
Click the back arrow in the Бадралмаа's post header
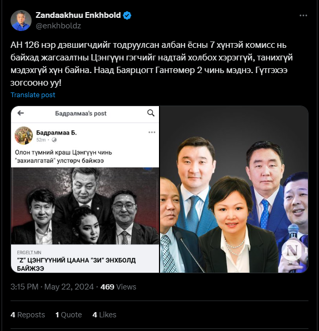pyautogui.click(x=21, y=113)
